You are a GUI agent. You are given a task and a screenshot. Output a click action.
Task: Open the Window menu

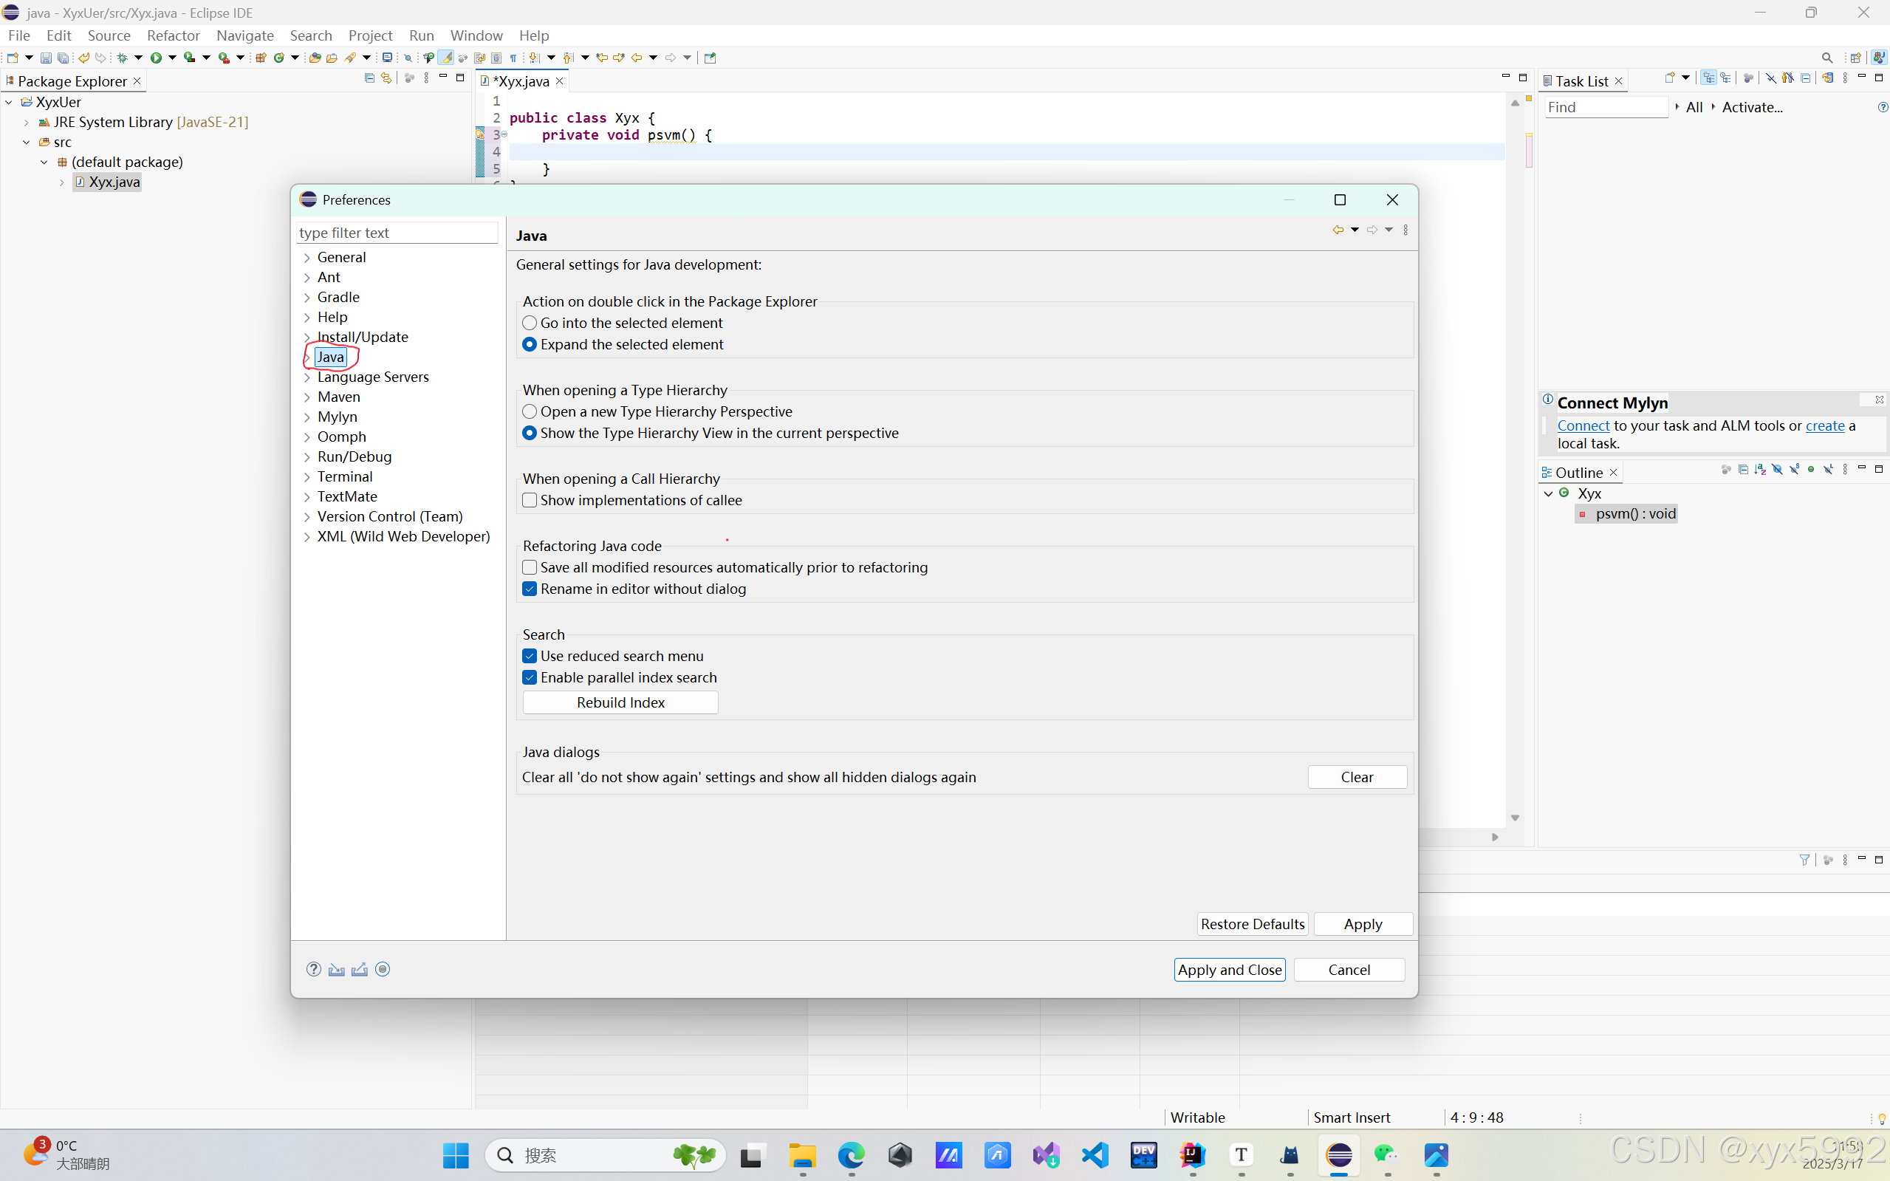coord(476,35)
